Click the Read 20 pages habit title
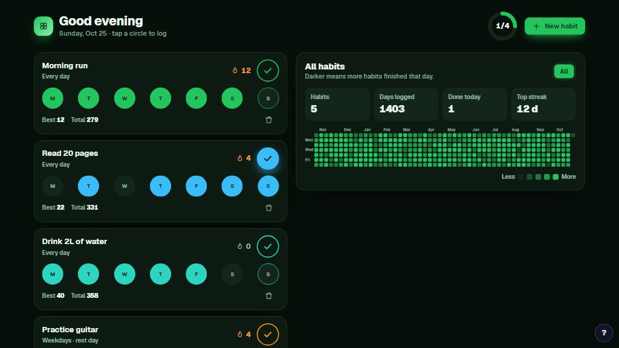 tap(70, 153)
